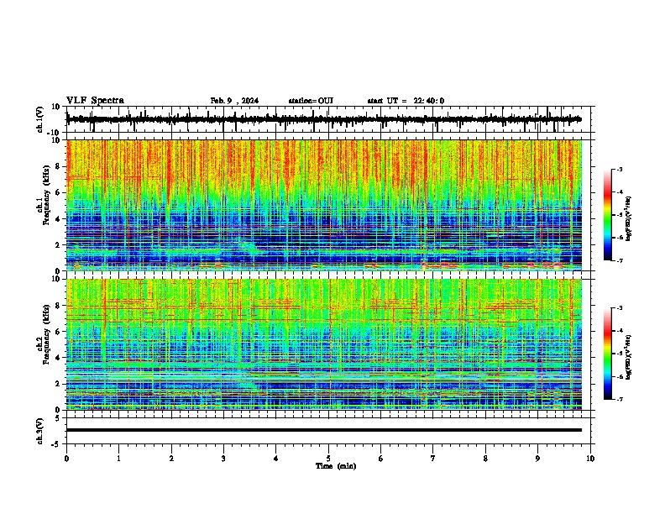665x514 pixels.
Task: Click the '-3' label atop ch.1 color scale
Action: pos(619,169)
